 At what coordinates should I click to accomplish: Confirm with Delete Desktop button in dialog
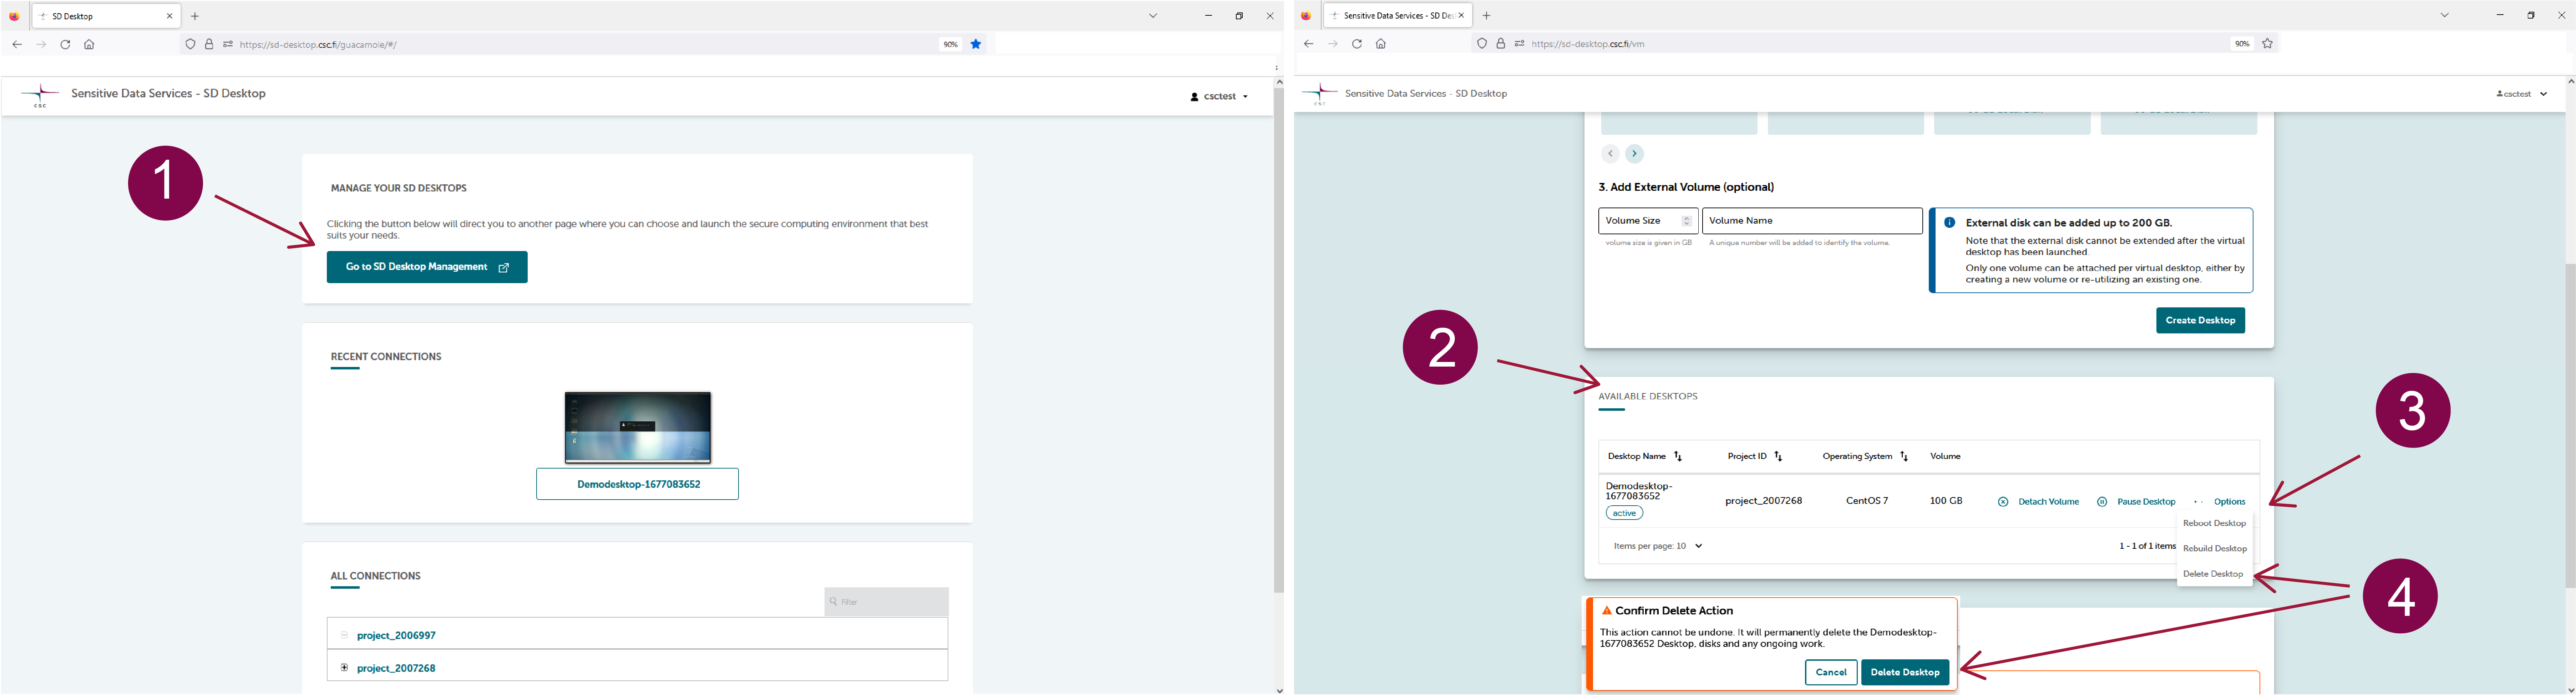pos(1904,673)
